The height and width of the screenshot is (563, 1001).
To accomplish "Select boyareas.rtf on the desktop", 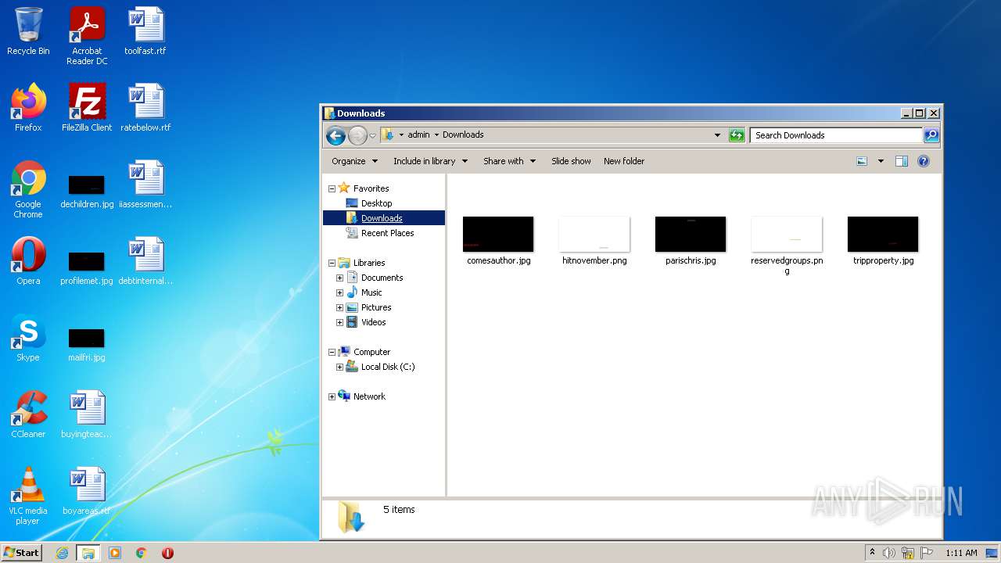I will (87, 491).
